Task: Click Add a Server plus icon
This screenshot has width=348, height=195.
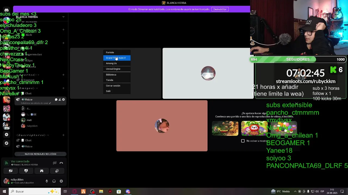Action: coord(7,135)
